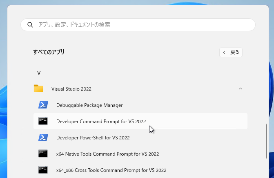Click the Debuggable Package Manager PowerShell icon
The height and width of the screenshot is (178, 274).
[x=43, y=105]
